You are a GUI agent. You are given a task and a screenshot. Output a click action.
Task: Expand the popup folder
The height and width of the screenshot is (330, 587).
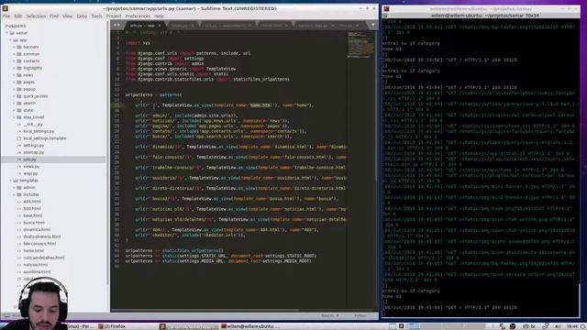pos(15,89)
